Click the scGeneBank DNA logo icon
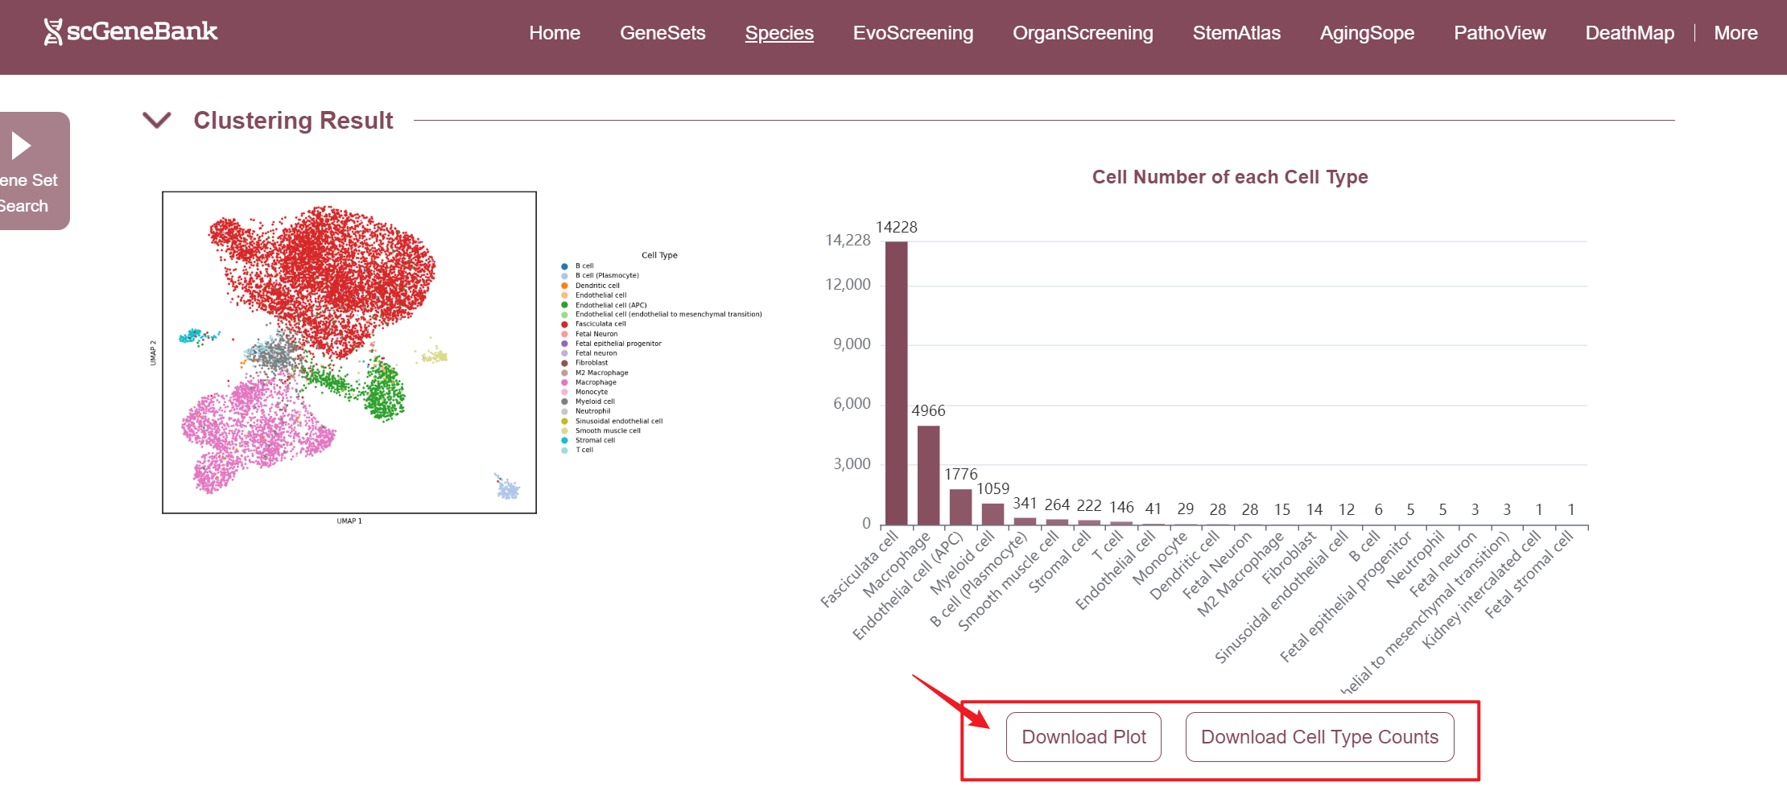The height and width of the screenshot is (799, 1787). (52, 32)
